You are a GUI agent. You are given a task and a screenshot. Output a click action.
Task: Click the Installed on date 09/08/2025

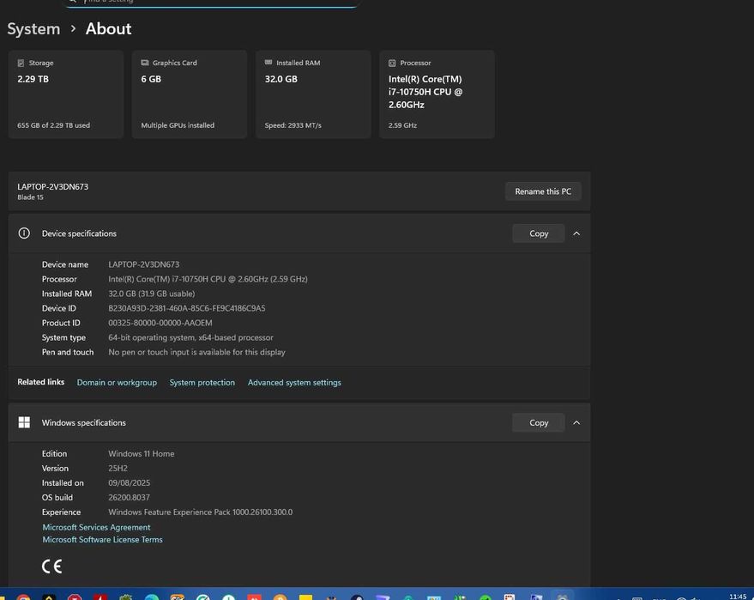pyautogui.click(x=129, y=483)
